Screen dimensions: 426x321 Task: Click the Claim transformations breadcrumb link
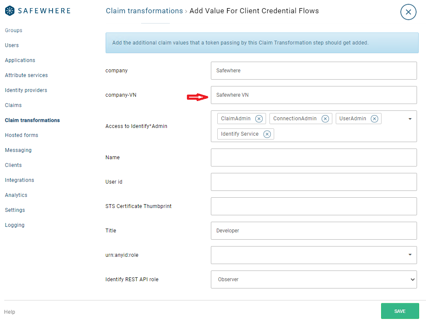pos(144,11)
